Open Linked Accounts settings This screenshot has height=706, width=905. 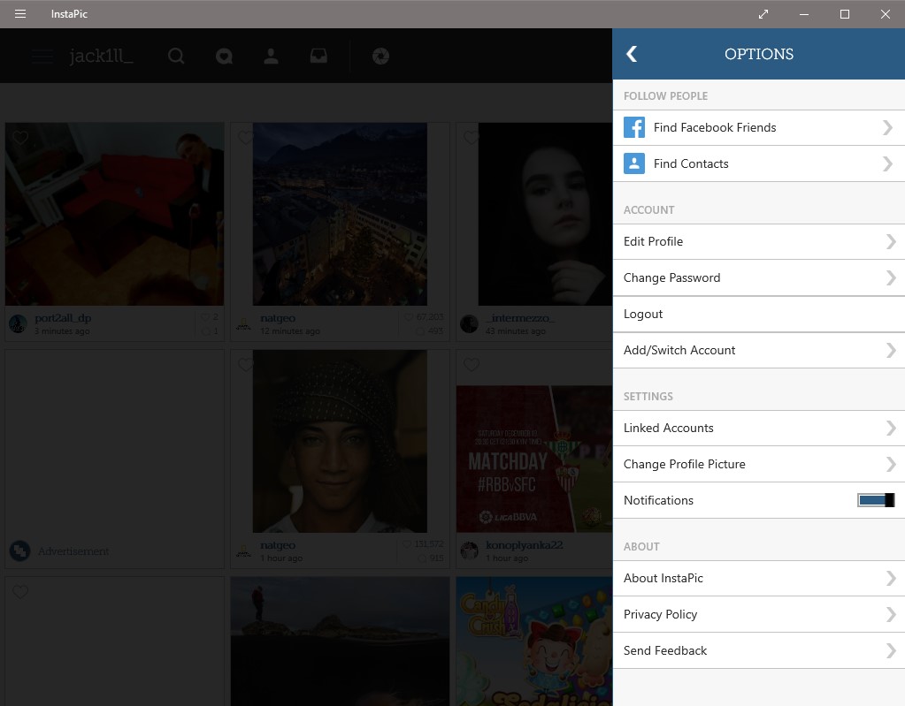[758, 429]
